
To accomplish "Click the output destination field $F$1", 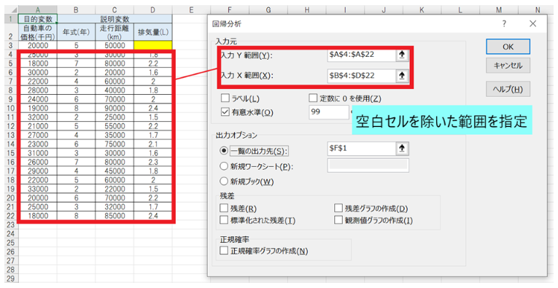I will pyautogui.click(x=362, y=149).
